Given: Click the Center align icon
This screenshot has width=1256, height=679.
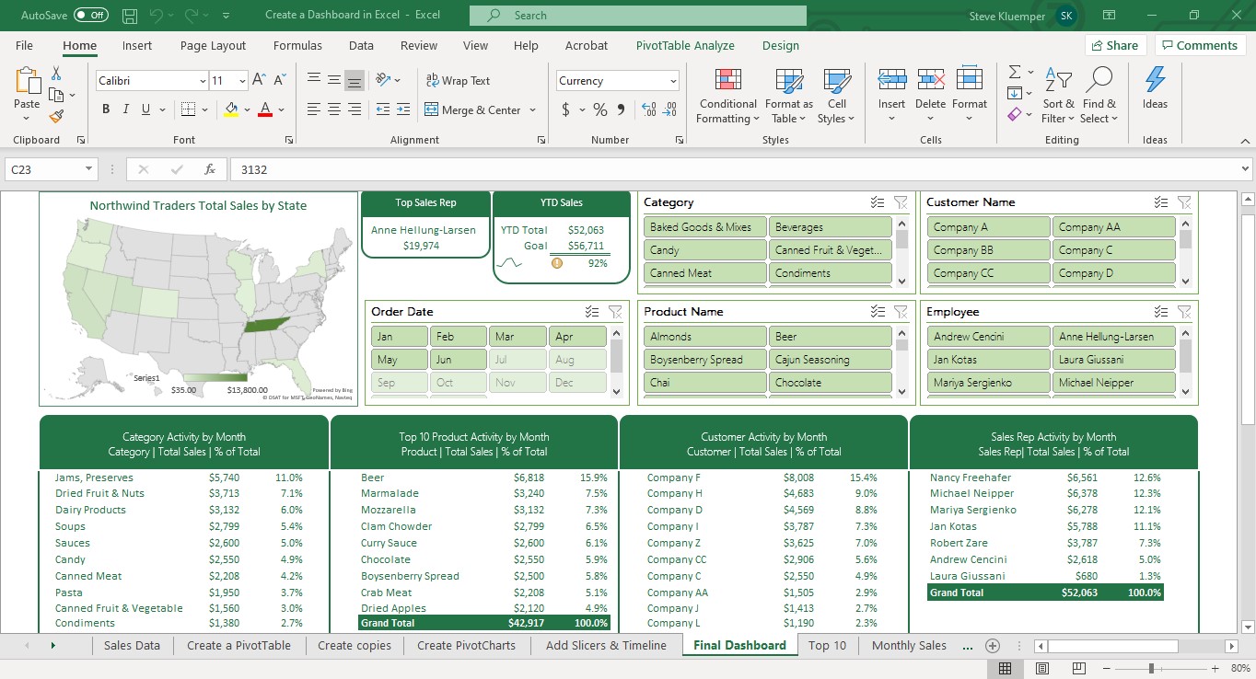Looking at the screenshot, I should (334, 109).
